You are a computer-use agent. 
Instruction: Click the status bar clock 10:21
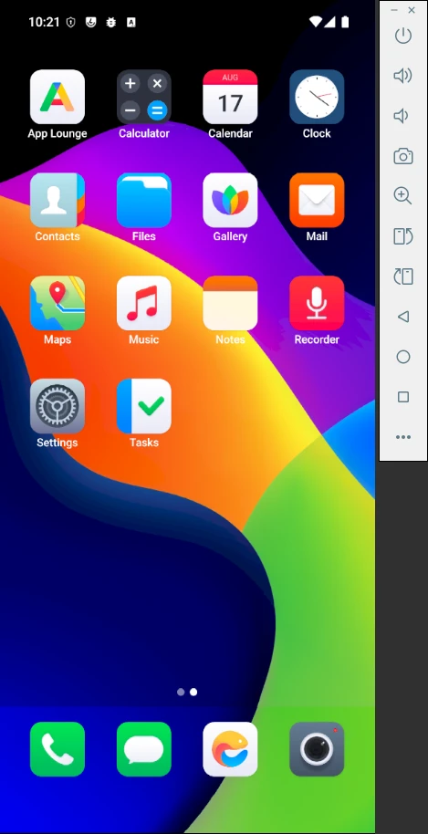[x=44, y=22]
